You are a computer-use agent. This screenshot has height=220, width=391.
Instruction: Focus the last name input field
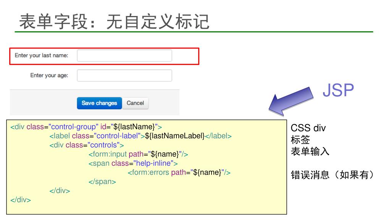pos(124,55)
